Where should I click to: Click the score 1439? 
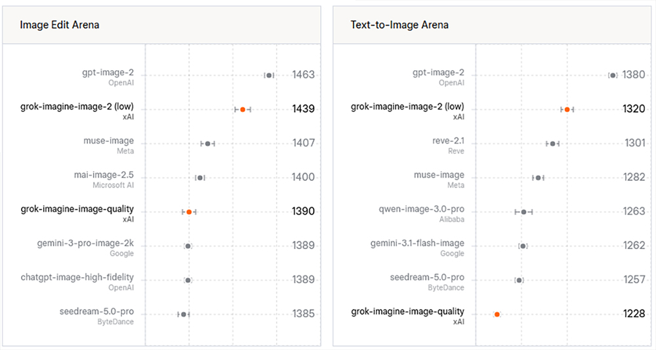[303, 109]
